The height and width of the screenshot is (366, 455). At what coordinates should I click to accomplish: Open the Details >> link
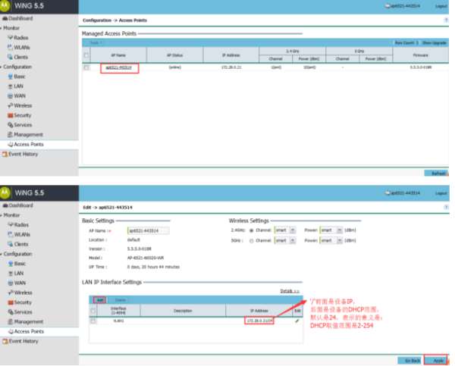pyautogui.click(x=290, y=291)
